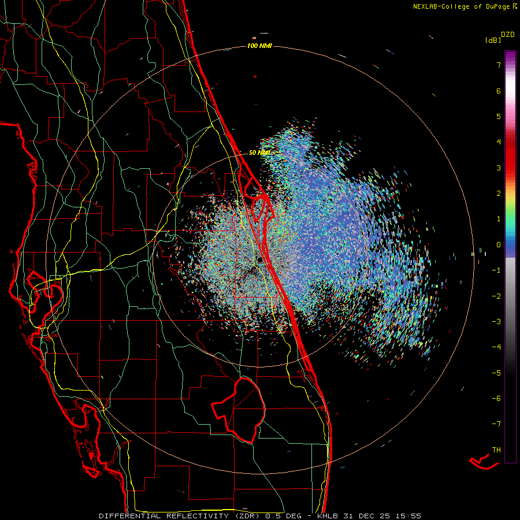This screenshot has height=520, width=520.
Task: Click the 7 dB tick on the color scale
Action: [499, 65]
